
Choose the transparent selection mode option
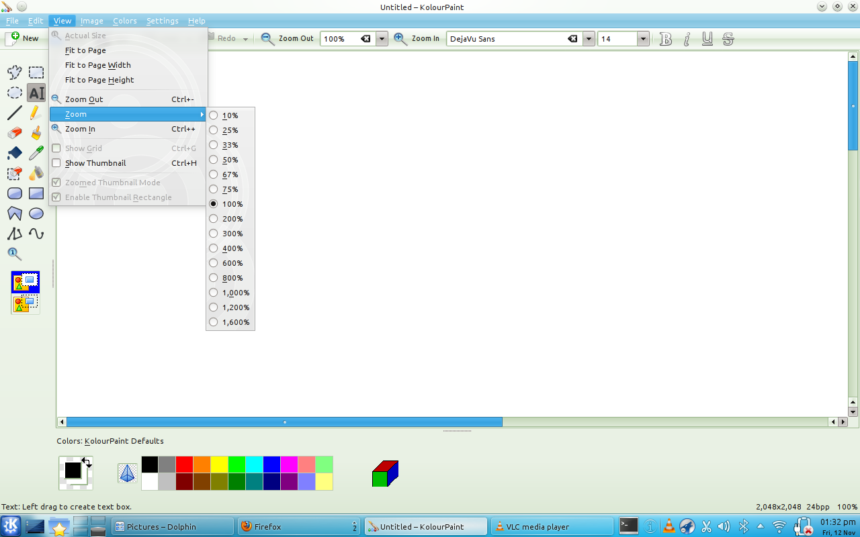pyautogui.click(x=26, y=303)
